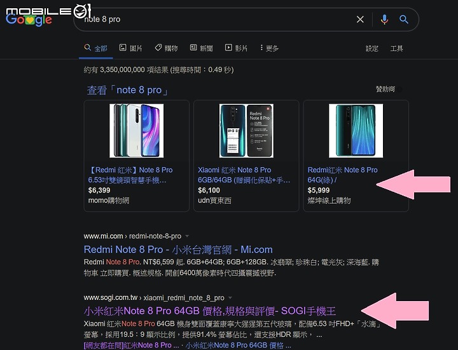Click the momo購物網 seller name
Screen dimensions: 458x350
click(109, 201)
